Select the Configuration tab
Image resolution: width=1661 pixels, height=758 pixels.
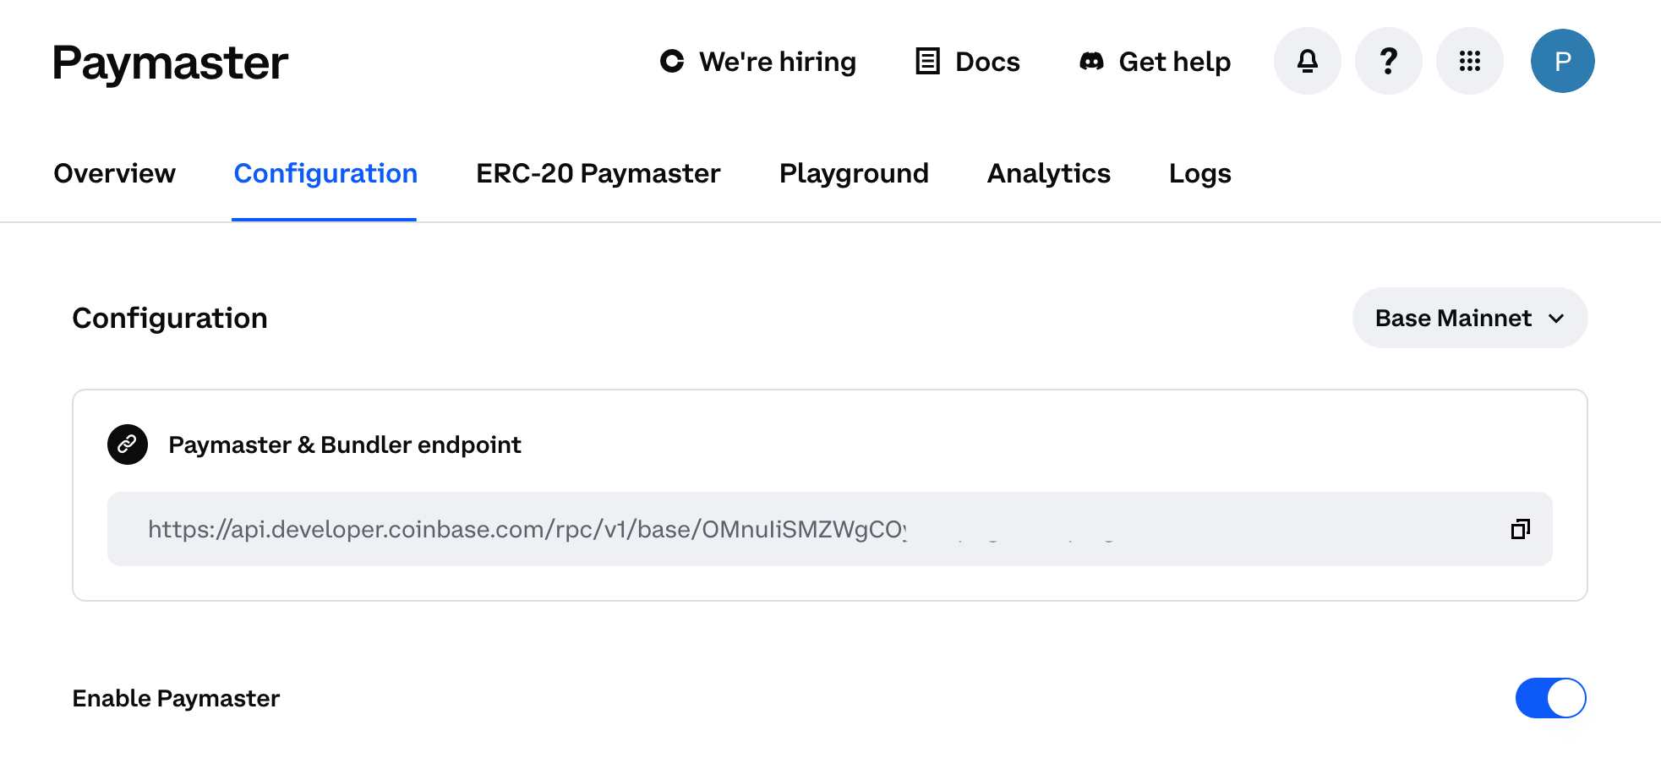[325, 173]
